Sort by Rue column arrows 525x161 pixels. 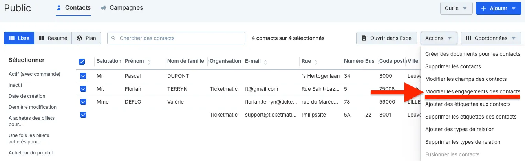pyautogui.click(x=316, y=61)
